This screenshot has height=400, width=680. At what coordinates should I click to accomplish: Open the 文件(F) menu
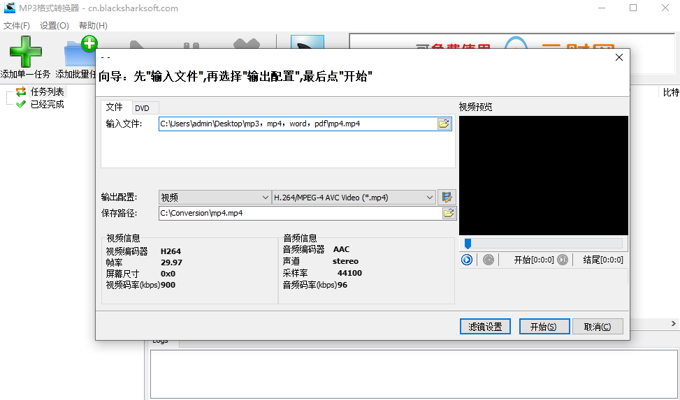tap(17, 26)
